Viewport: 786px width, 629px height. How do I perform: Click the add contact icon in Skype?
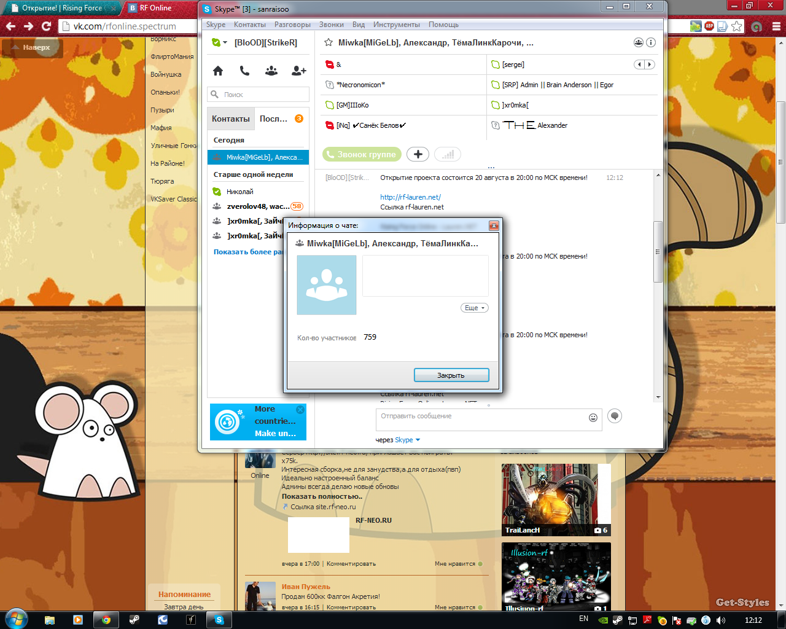[299, 71]
